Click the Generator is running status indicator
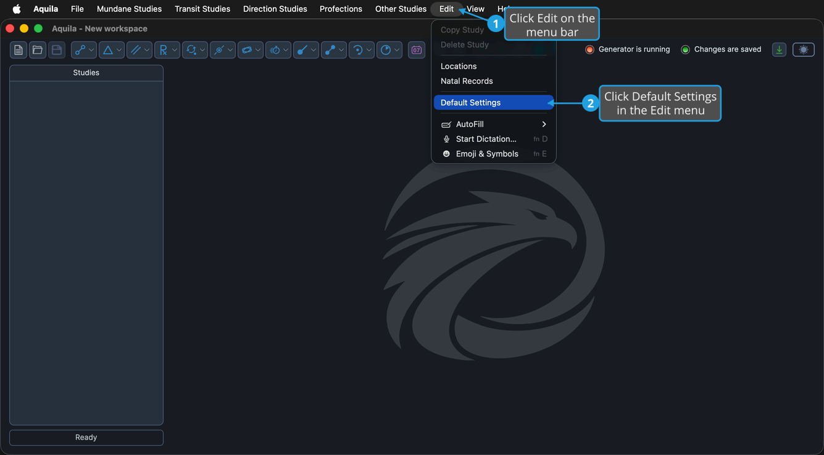Viewport: 824px width, 455px height. [x=628, y=49]
